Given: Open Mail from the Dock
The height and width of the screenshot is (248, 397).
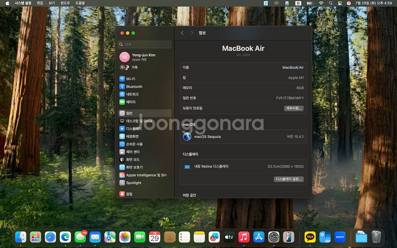Looking at the screenshot, I should point(95,237).
